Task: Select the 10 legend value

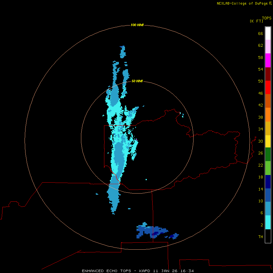Action: tap(261, 201)
